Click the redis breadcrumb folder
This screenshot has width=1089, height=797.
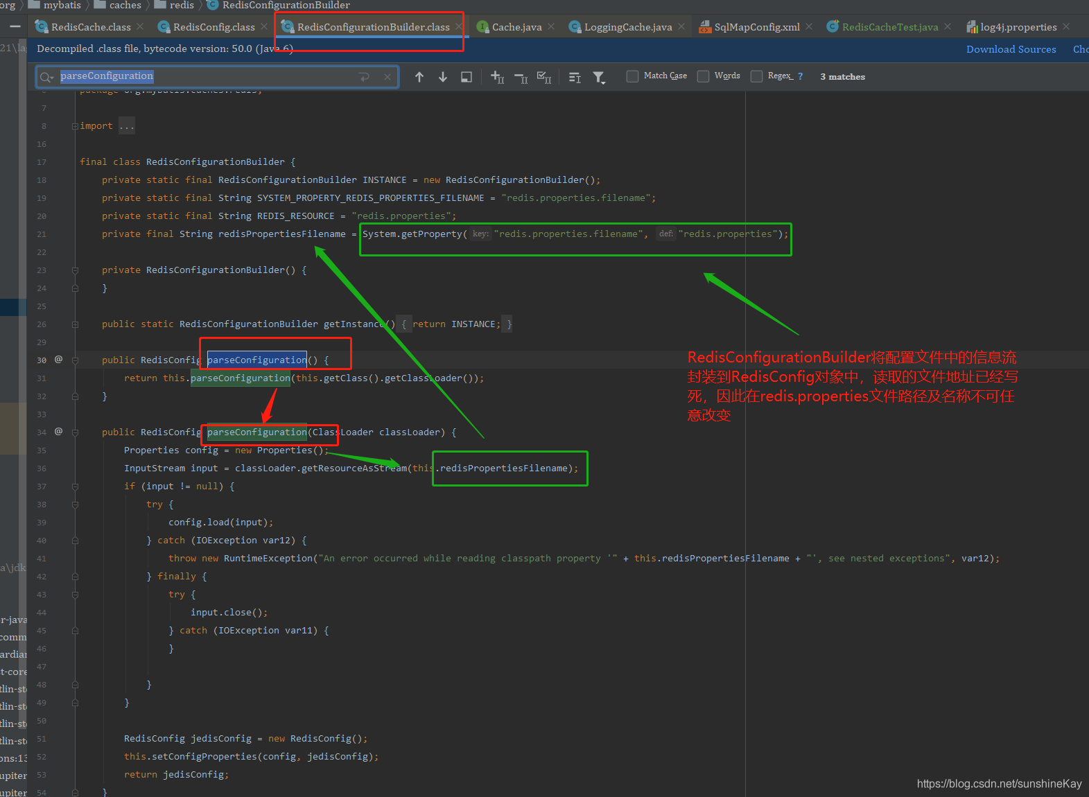[174, 5]
